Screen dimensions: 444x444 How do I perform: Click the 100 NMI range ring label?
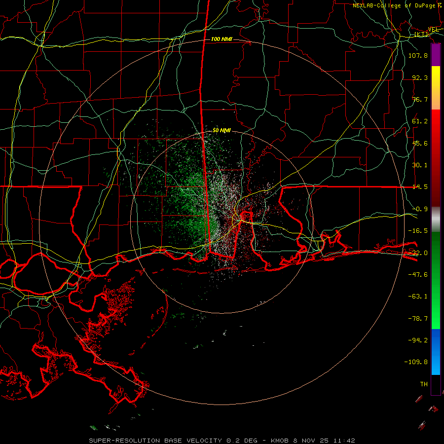222,39
